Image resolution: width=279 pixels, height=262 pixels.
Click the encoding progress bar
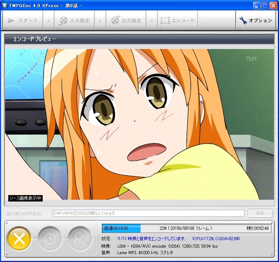tap(186, 228)
